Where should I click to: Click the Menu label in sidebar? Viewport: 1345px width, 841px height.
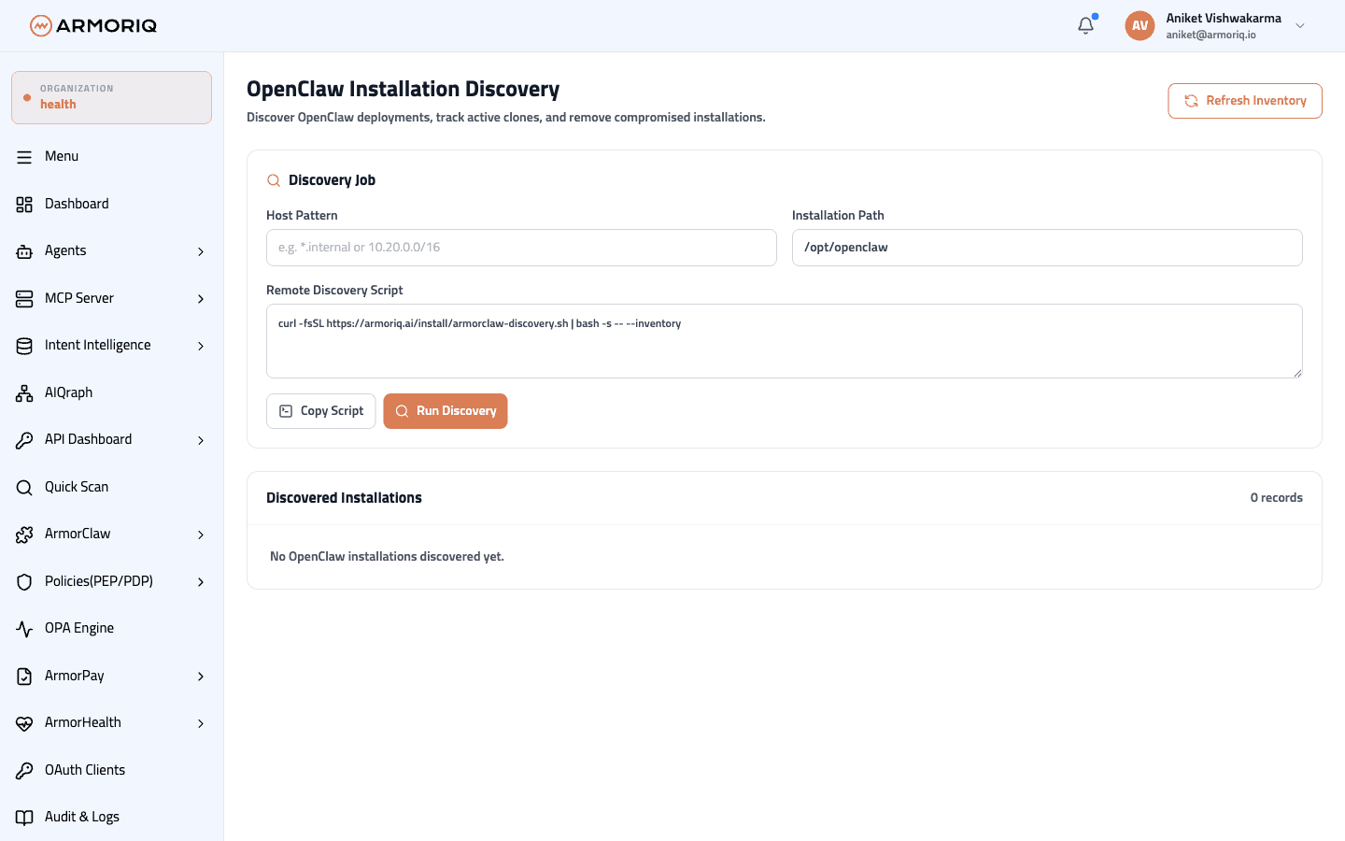click(62, 156)
